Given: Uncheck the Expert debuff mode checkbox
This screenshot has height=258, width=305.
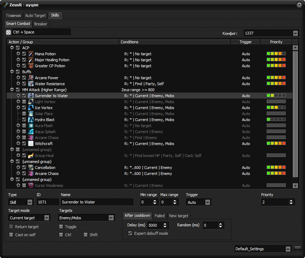Looking at the screenshot, I should tap(130, 233).
